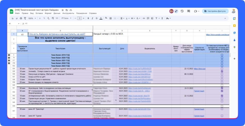The width and height of the screenshot is (245, 126).
Task: Open the Данные menu
Action: [x=57, y=13]
